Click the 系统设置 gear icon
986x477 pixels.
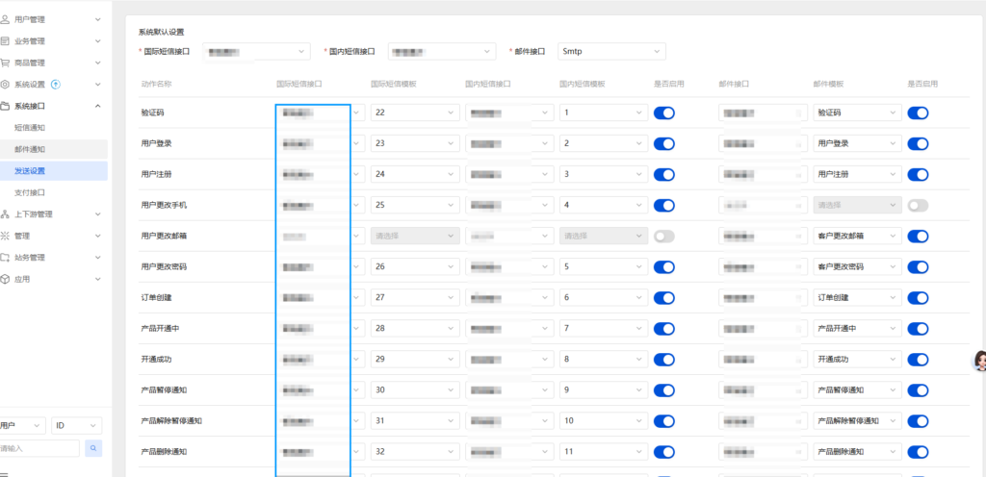tap(5, 84)
